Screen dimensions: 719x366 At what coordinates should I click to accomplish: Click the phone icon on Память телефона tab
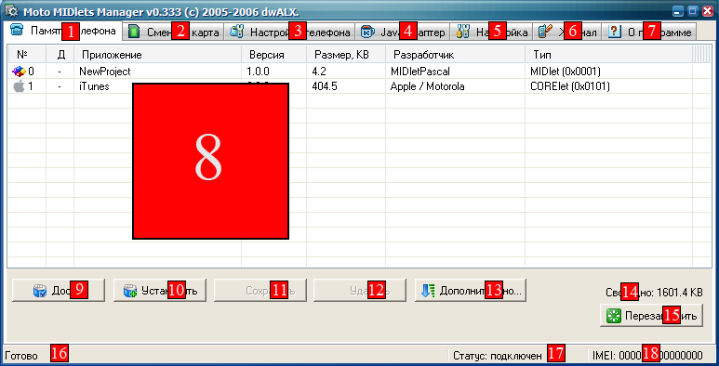tap(17, 32)
